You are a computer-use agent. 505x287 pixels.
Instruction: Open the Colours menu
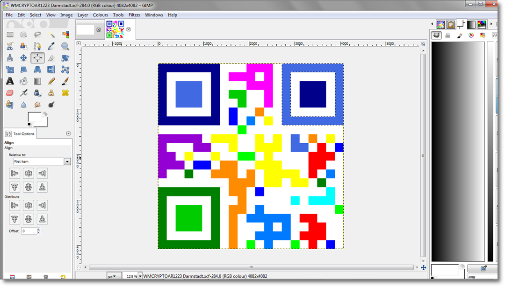(x=100, y=15)
